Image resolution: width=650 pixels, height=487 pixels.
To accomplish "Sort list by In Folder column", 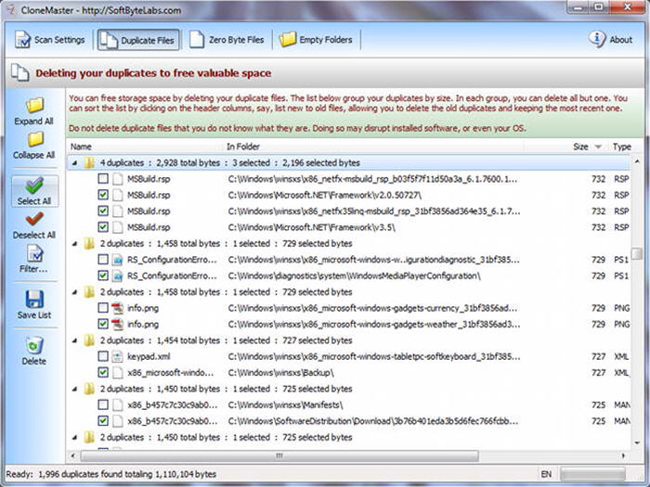I will point(243,147).
